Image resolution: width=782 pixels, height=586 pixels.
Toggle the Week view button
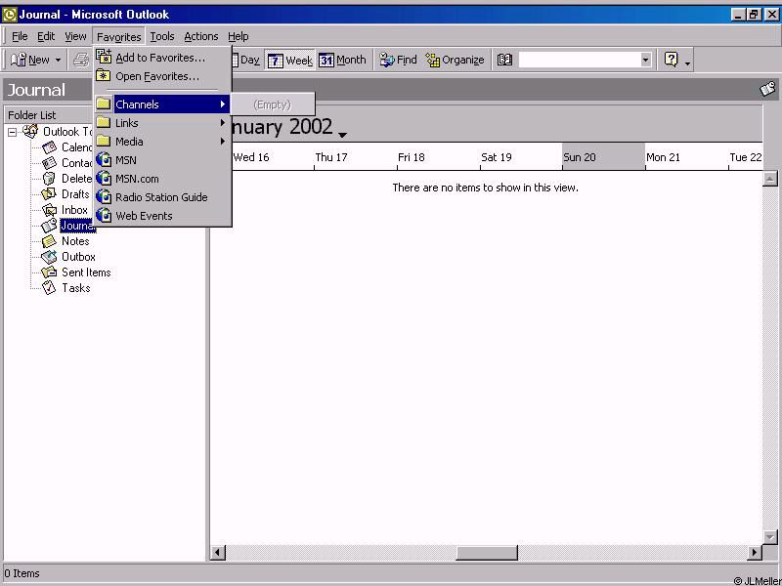(289, 60)
